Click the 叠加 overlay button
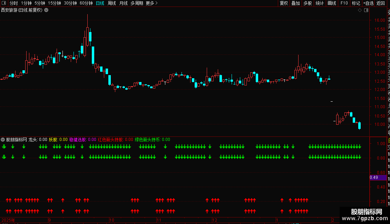The width and height of the screenshot is (390, 224). [296, 3]
